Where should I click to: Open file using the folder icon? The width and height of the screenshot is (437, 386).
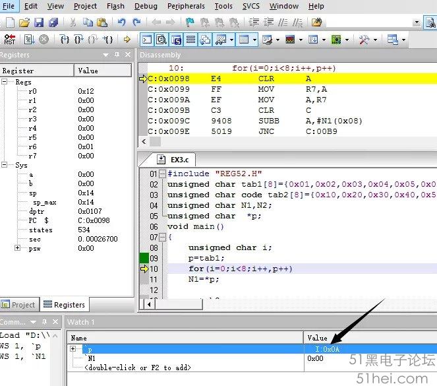[24, 22]
